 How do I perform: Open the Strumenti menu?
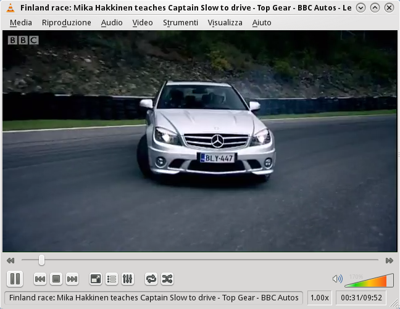(x=180, y=23)
